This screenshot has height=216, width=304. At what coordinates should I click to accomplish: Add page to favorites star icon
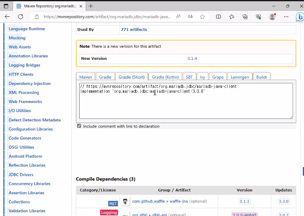203,17
